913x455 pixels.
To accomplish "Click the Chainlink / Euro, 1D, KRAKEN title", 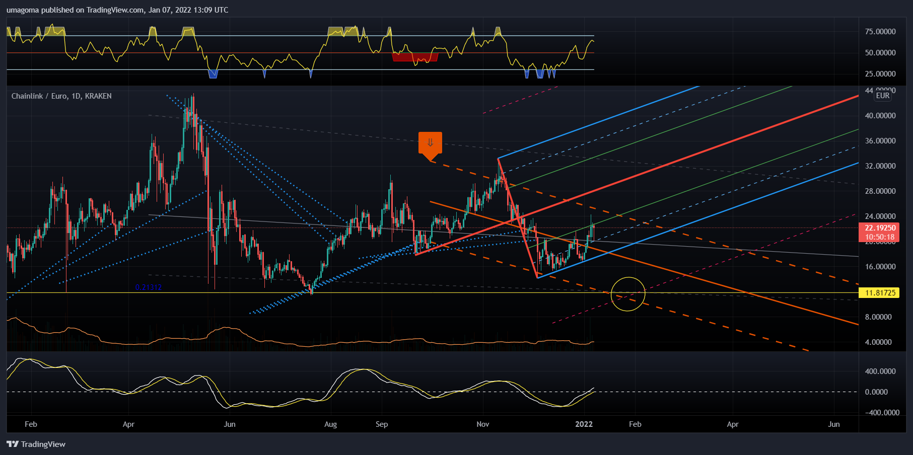I will coord(61,96).
